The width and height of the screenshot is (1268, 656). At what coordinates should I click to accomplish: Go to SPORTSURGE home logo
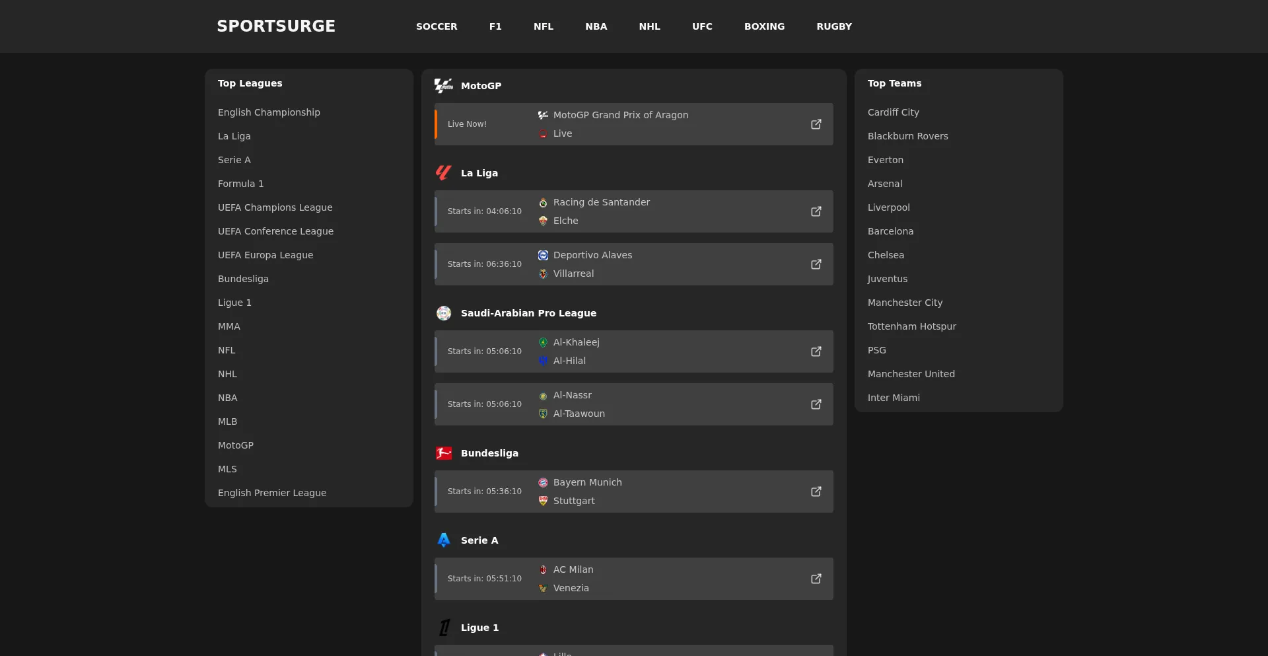[x=276, y=26]
